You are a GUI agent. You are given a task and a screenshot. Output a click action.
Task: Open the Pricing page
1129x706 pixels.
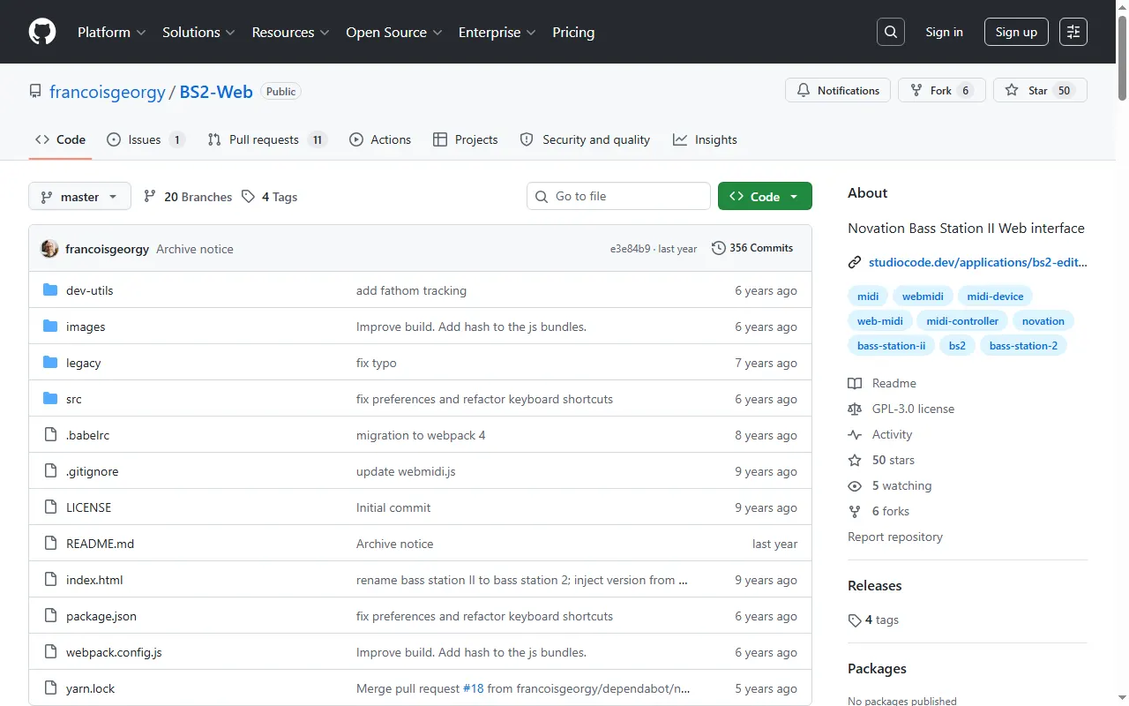[x=573, y=32]
